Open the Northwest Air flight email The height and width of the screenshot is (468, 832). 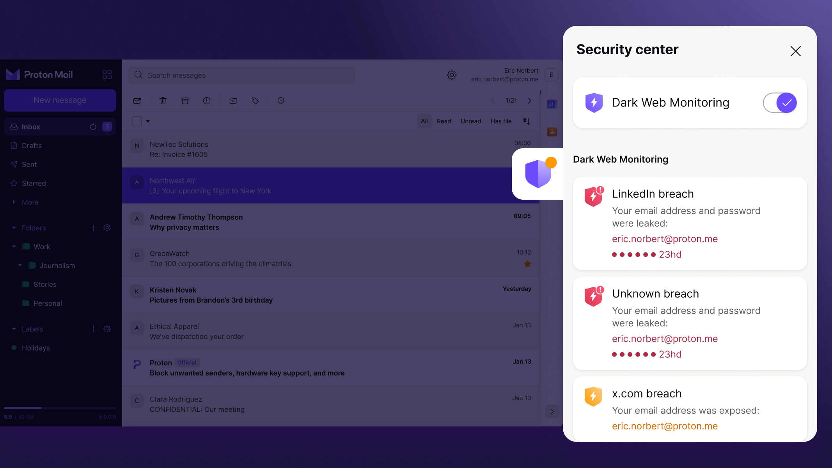click(331, 186)
